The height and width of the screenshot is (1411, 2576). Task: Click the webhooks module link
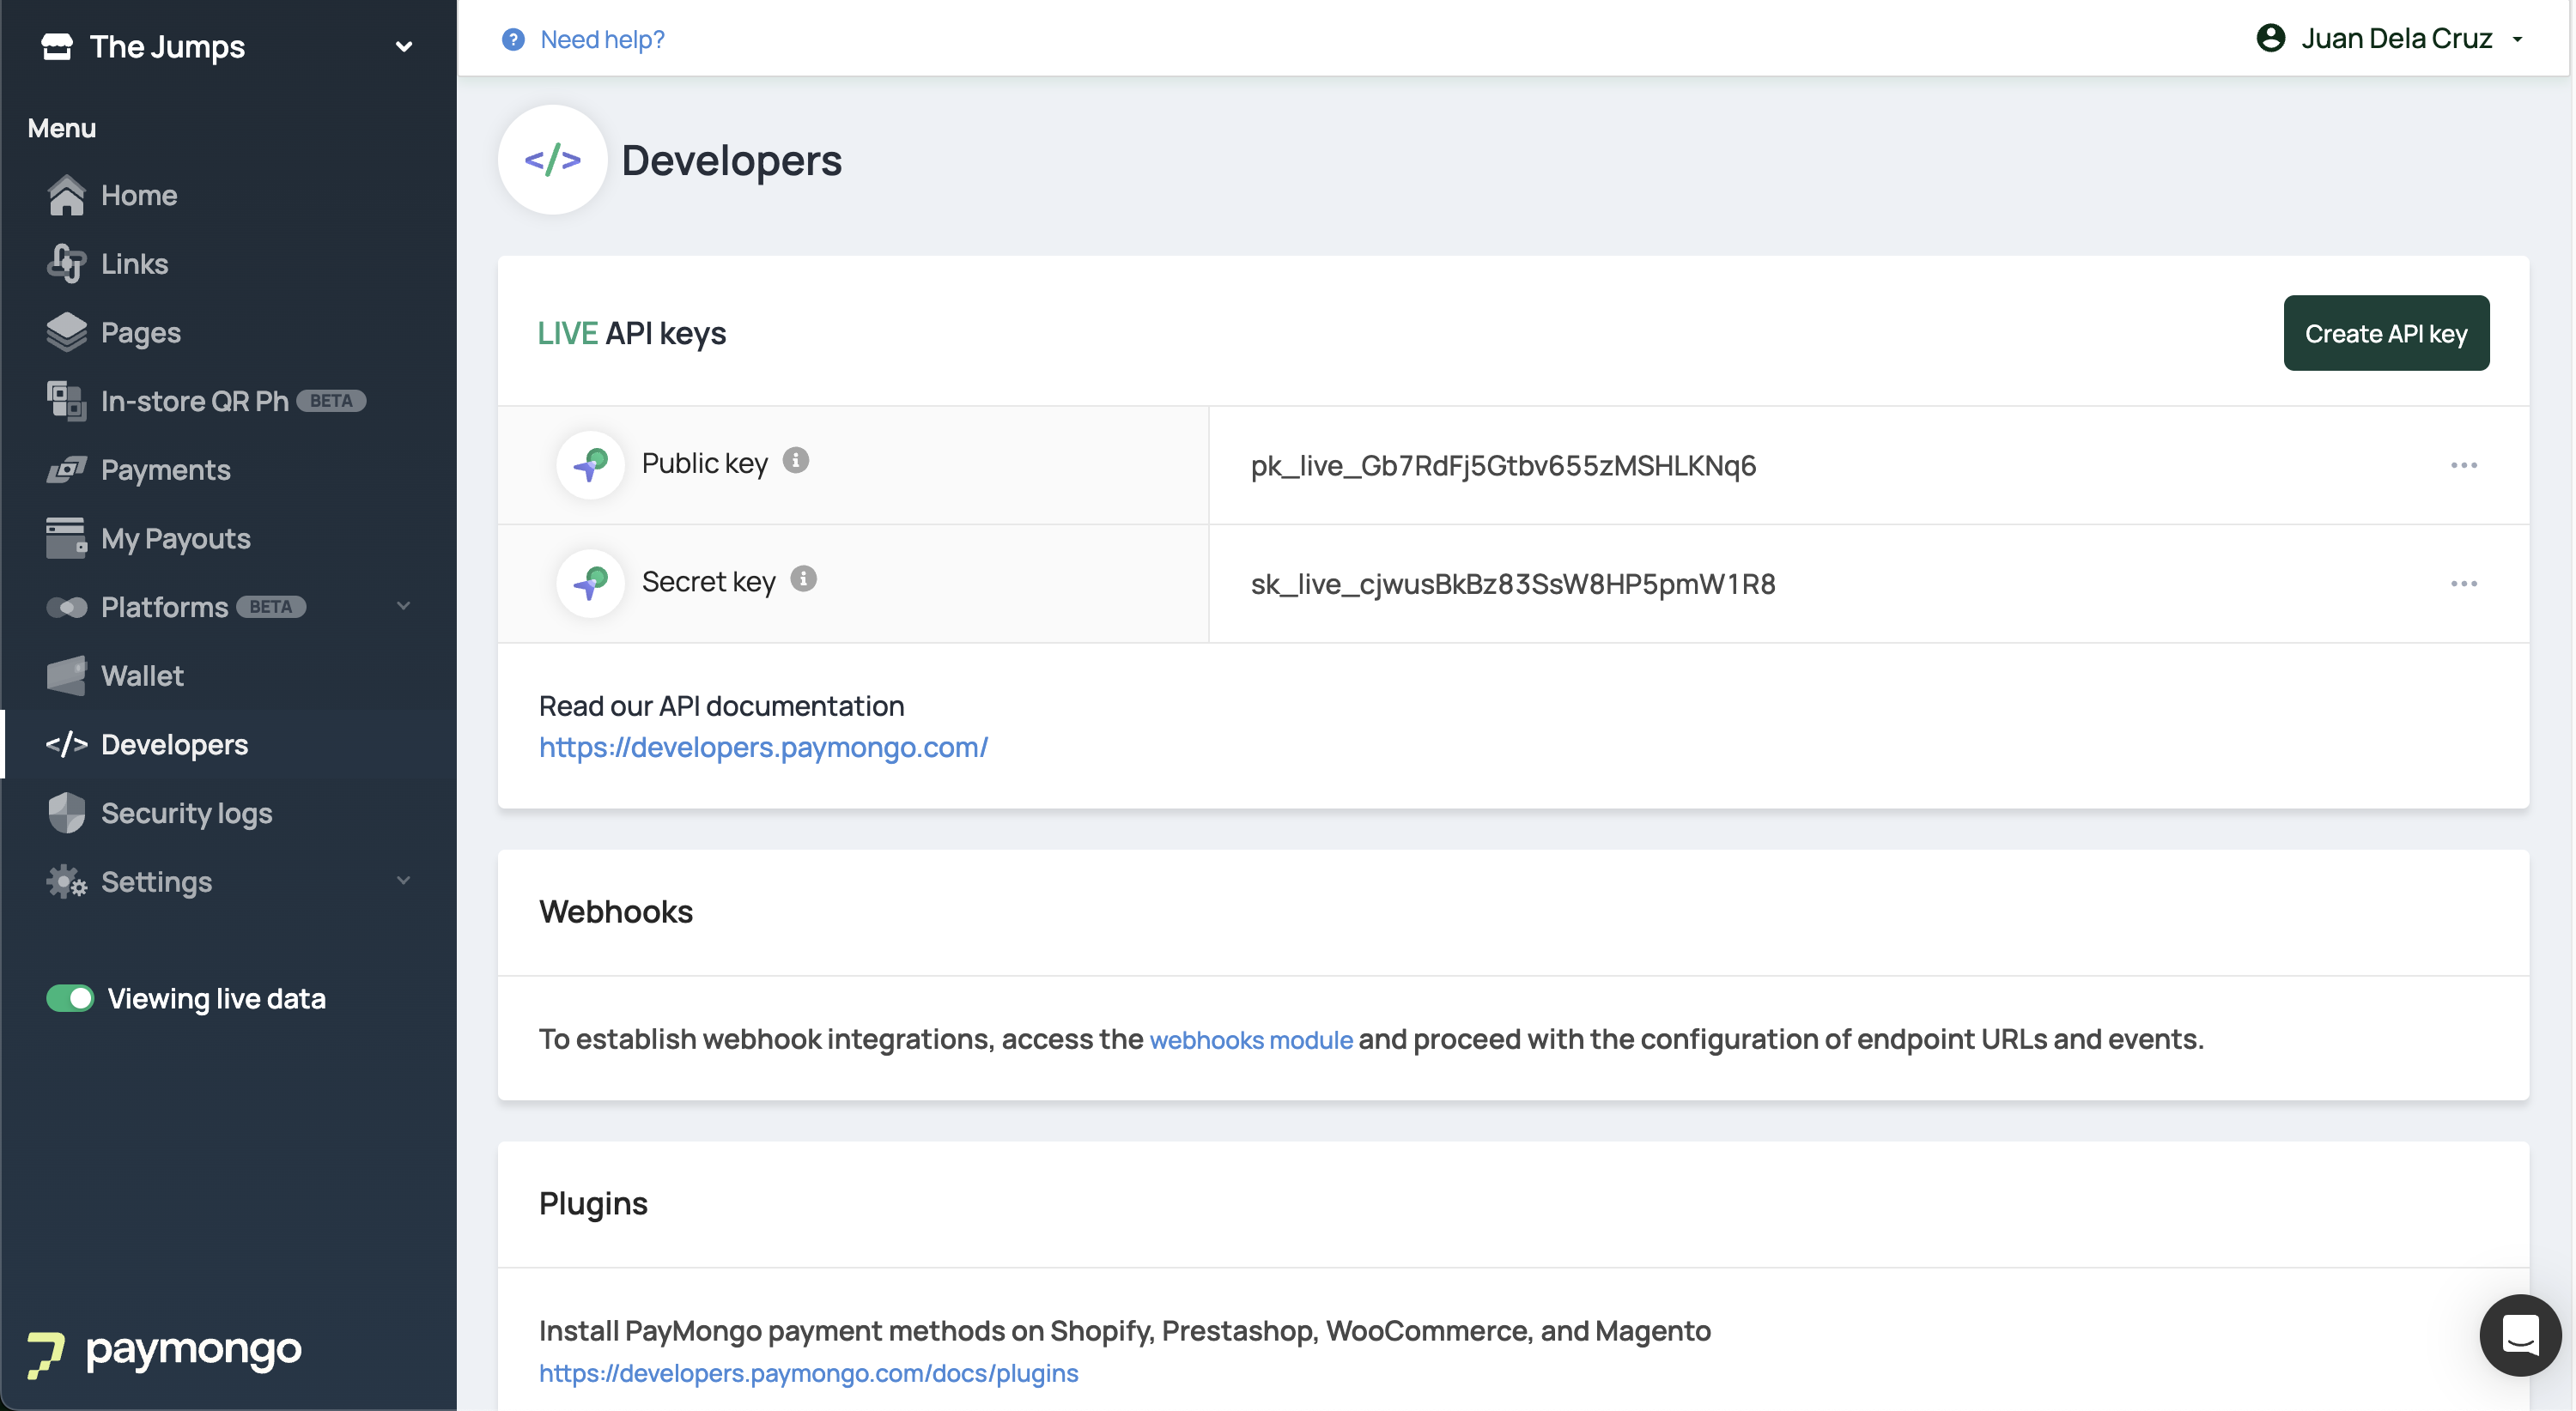pyautogui.click(x=1251, y=1039)
